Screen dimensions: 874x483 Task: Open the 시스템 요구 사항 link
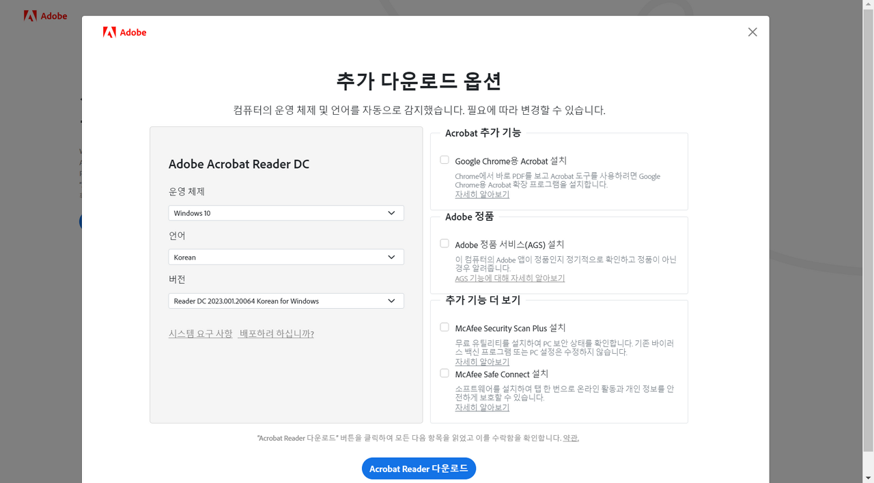201,333
